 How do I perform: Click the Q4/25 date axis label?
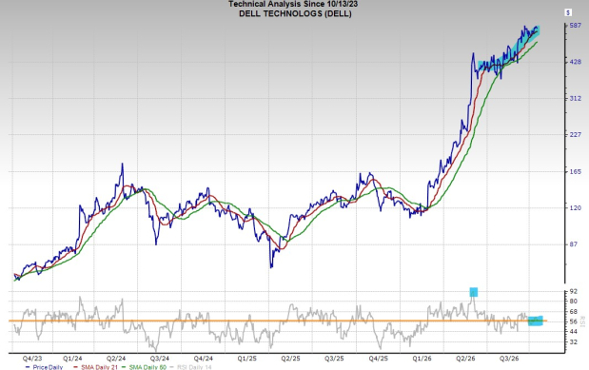pyautogui.click(x=378, y=359)
